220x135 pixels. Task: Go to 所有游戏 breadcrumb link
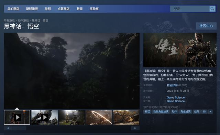(x=9, y=21)
